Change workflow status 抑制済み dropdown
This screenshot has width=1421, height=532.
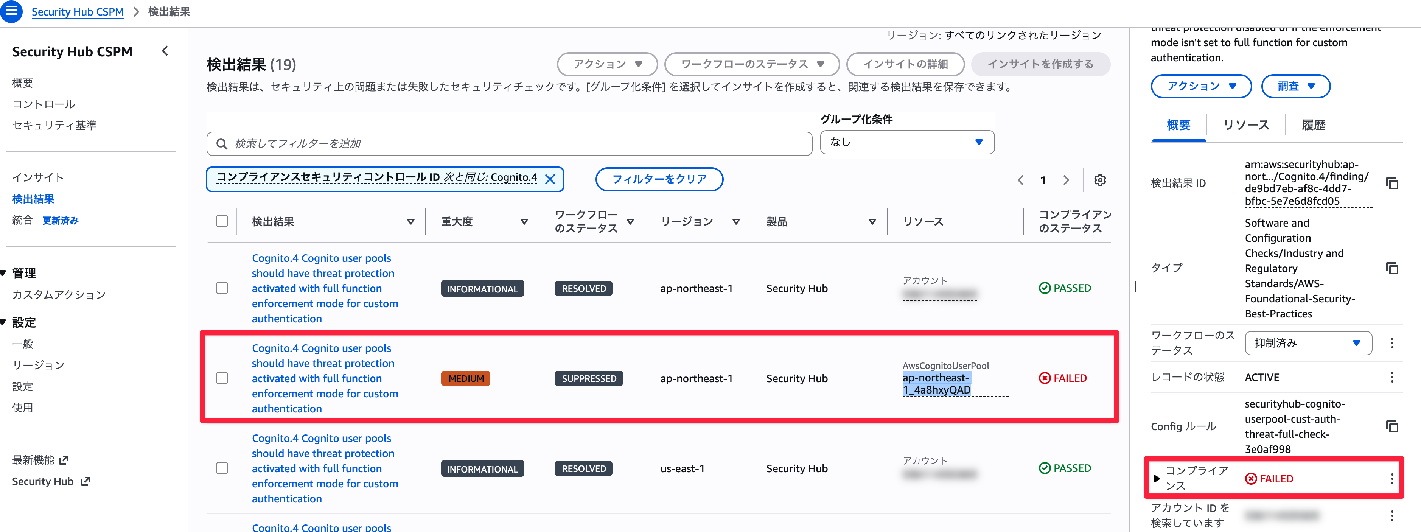pos(1308,343)
